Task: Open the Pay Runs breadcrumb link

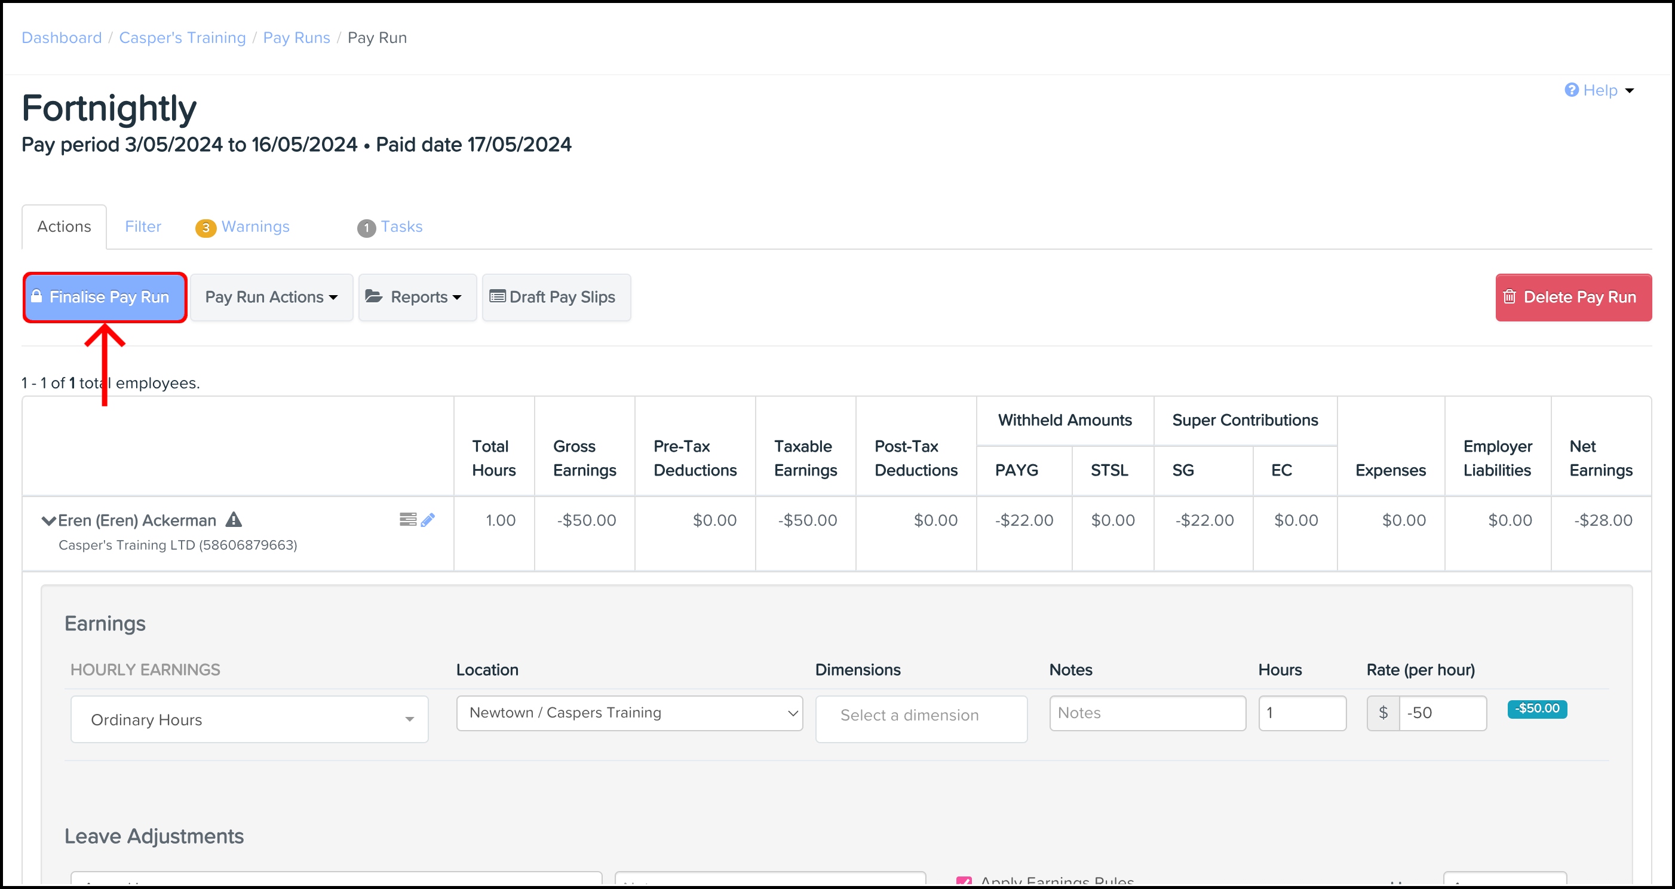Action: [x=296, y=38]
